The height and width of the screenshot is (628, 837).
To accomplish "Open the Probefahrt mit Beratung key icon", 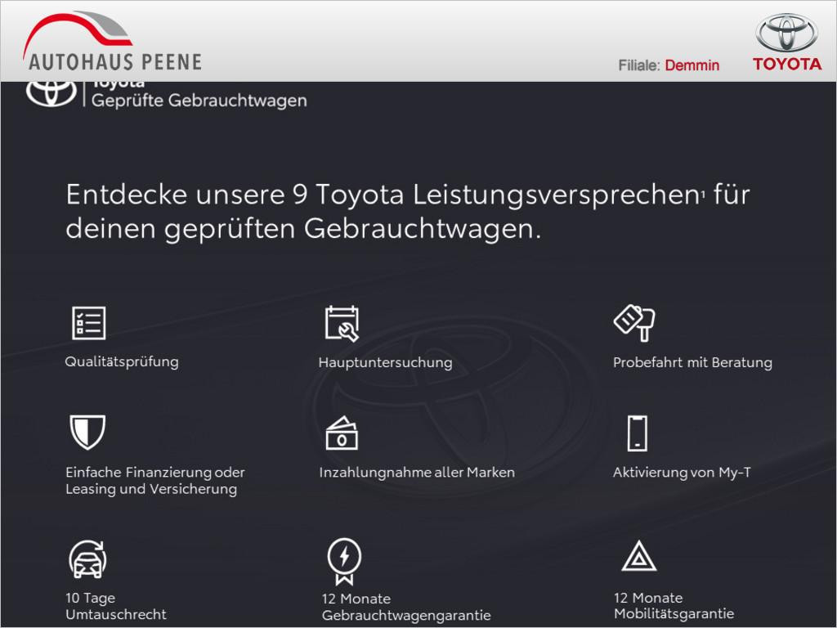I will point(633,324).
